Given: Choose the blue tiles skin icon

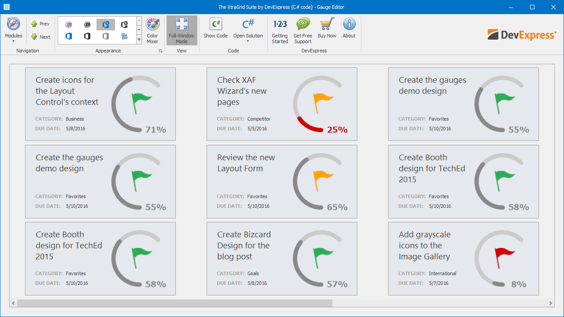Looking at the screenshot, I should 124,36.
